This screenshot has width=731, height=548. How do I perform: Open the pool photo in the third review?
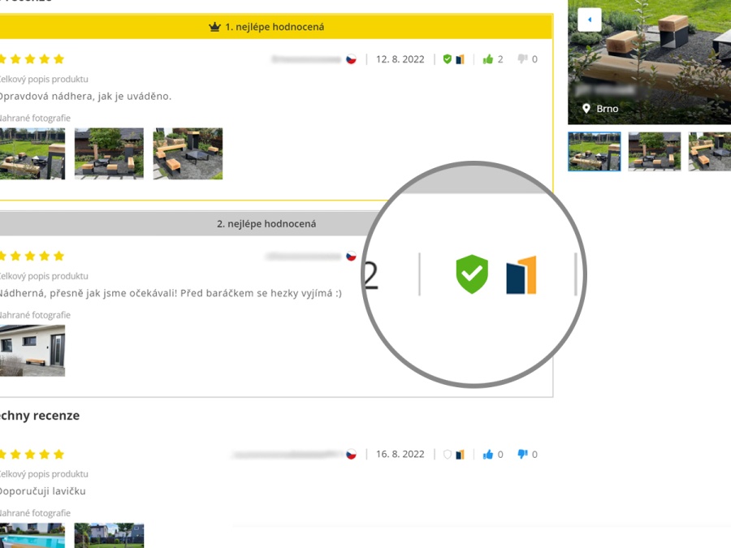[x=32, y=535]
